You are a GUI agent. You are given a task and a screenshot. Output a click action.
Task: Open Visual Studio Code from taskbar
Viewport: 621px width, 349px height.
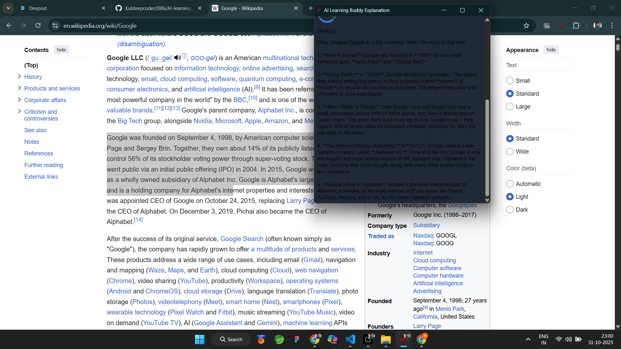click(x=350, y=339)
